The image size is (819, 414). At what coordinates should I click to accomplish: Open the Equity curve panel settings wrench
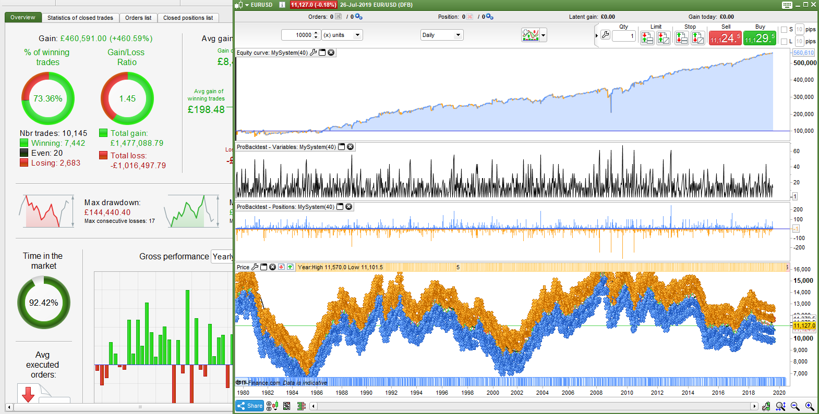click(x=313, y=53)
